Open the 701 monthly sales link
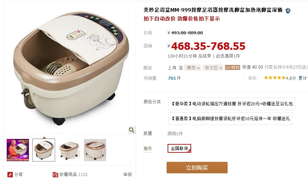The height and width of the screenshot is (180, 308). pos(172,78)
